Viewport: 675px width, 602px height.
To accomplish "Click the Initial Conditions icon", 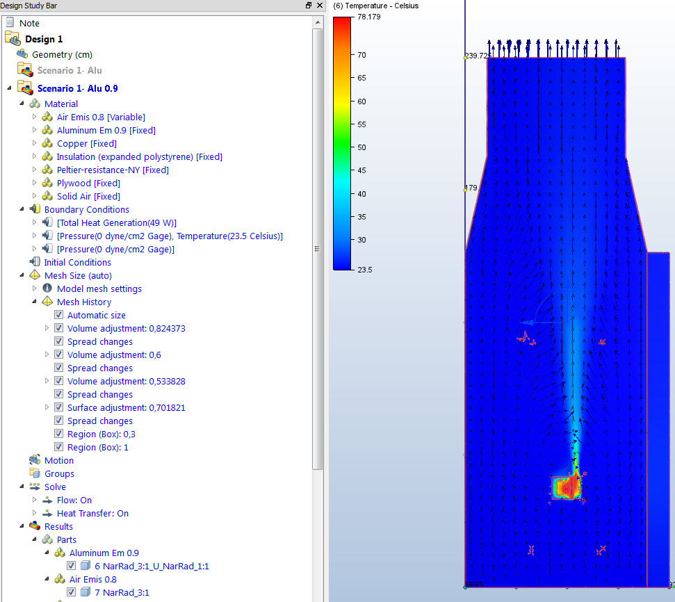I will pyautogui.click(x=35, y=262).
